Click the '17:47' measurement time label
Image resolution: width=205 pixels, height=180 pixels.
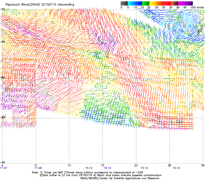point(4,168)
